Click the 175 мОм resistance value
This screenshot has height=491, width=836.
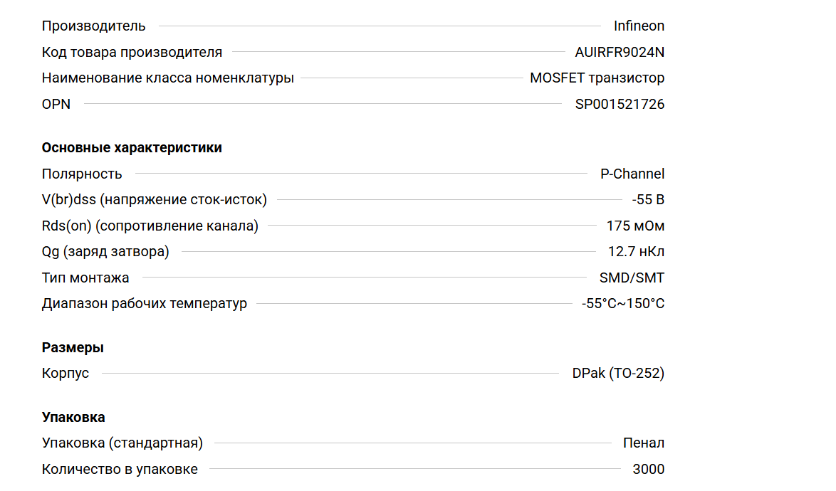tap(635, 226)
